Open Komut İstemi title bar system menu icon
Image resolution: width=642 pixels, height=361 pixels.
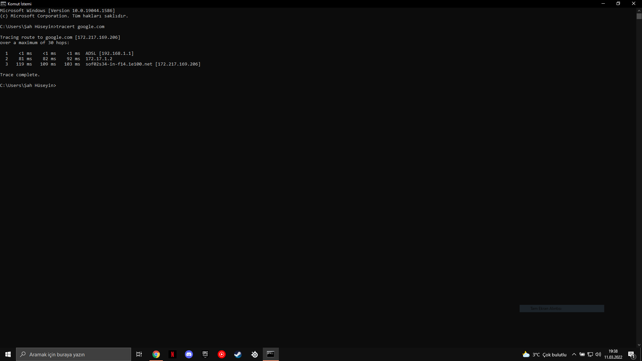click(3, 4)
